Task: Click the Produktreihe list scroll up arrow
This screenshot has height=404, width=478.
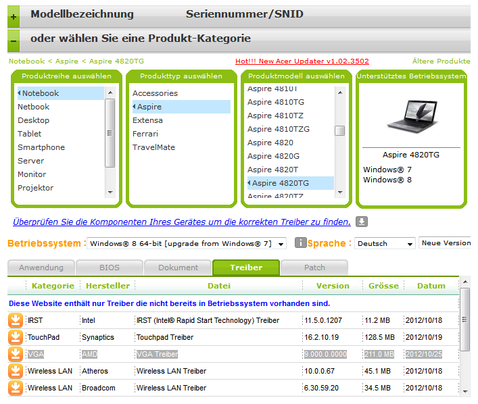Action: (x=110, y=93)
